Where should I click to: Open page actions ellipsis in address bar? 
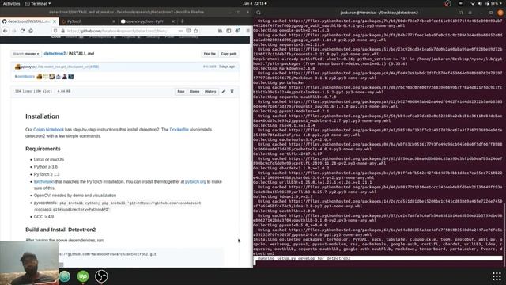click(181, 31)
